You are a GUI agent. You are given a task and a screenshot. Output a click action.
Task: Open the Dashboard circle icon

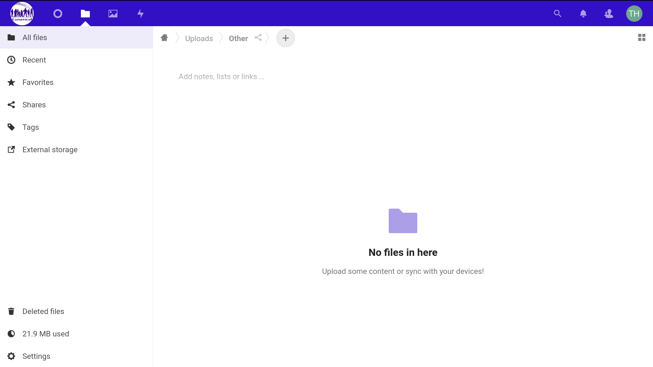click(58, 14)
